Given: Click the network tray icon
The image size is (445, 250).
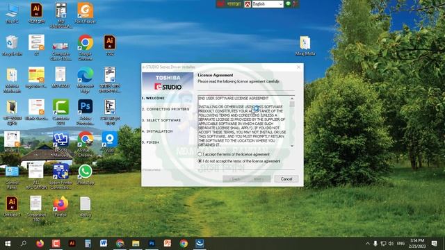Looking at the screenshot, I should [383, 244].
